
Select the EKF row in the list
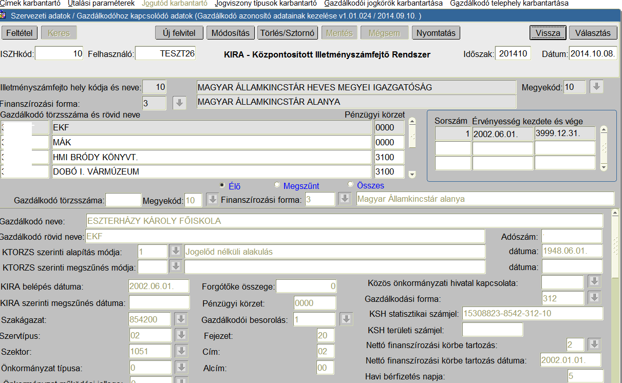211,127
